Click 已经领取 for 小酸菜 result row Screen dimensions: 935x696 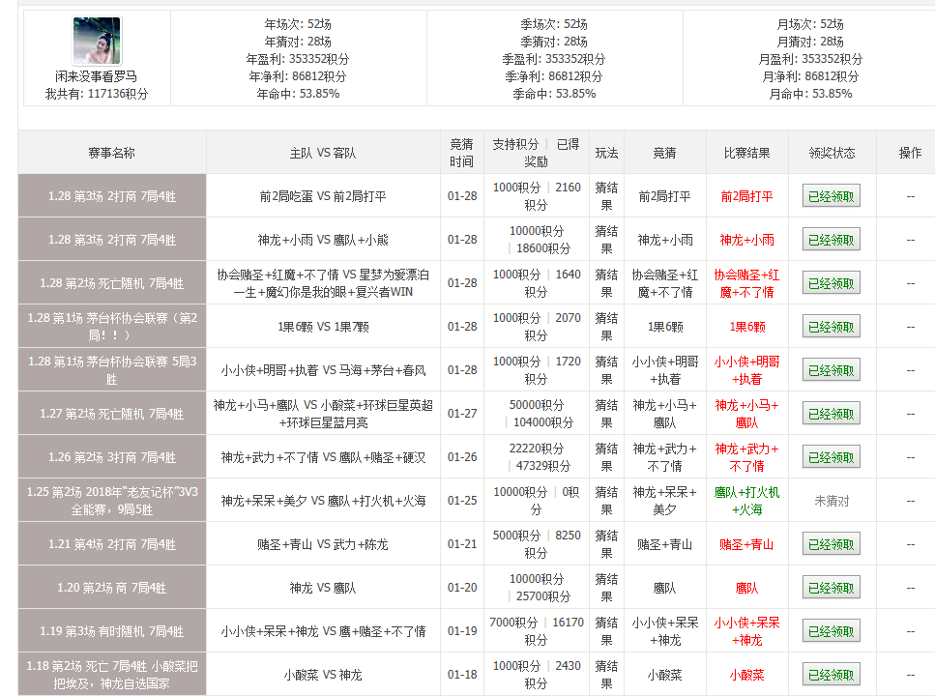tap(831, 674)
